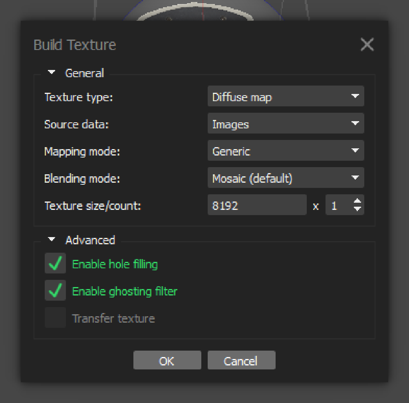Viewport: 409px width, 403px height.
Task: Disable the ghosting filter
Action: pos(55,291)
